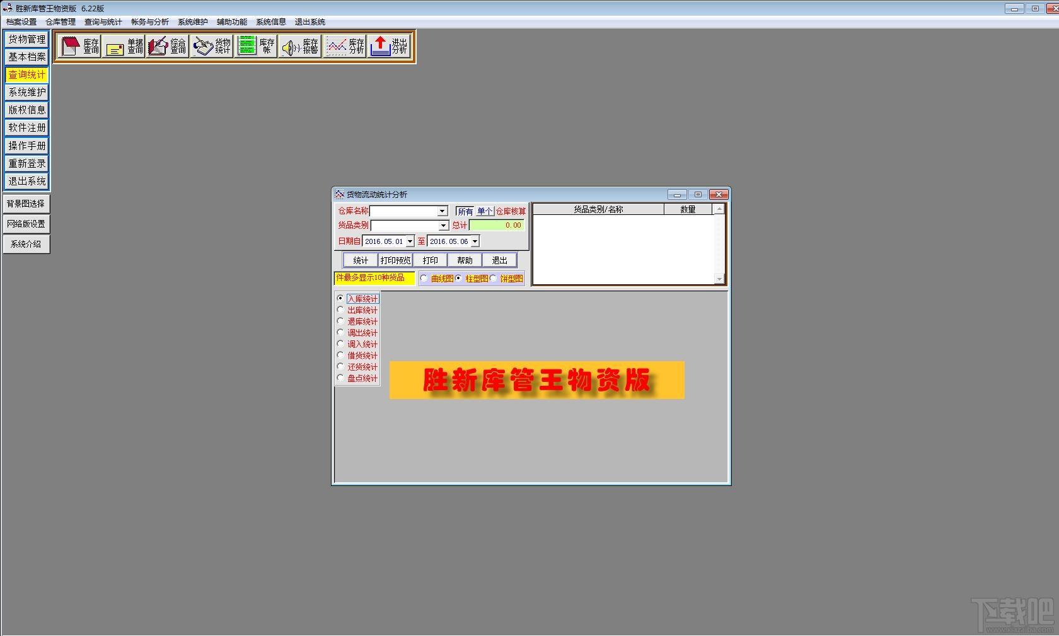
Task: Open the 库存帐 inventory ledger tool
Action: coord(256,46)
